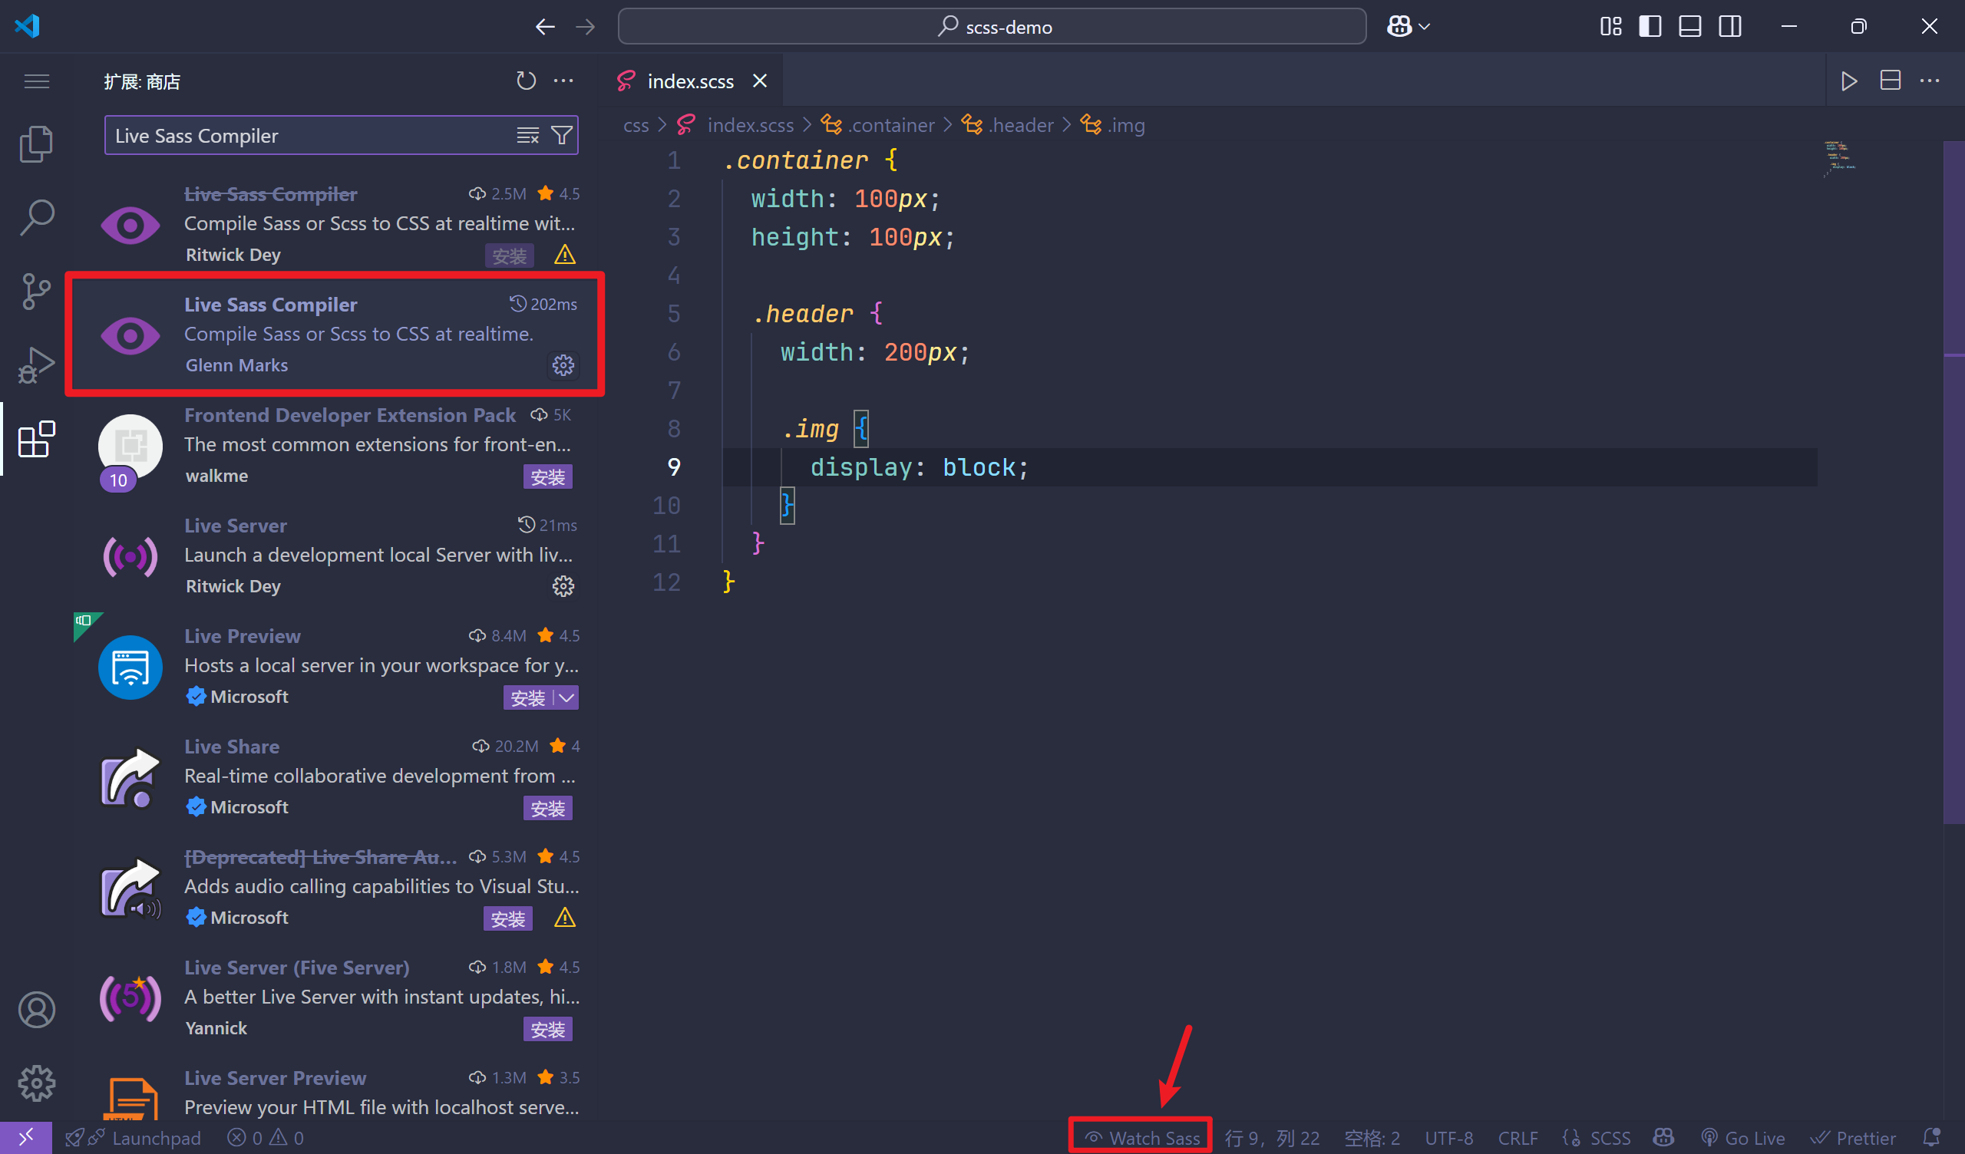This screenshot has width=1965, height=1154.
Task: Split the editor layout
Action: coord(1890,81)
